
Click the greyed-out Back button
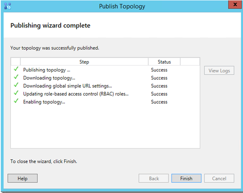point(154,178)
